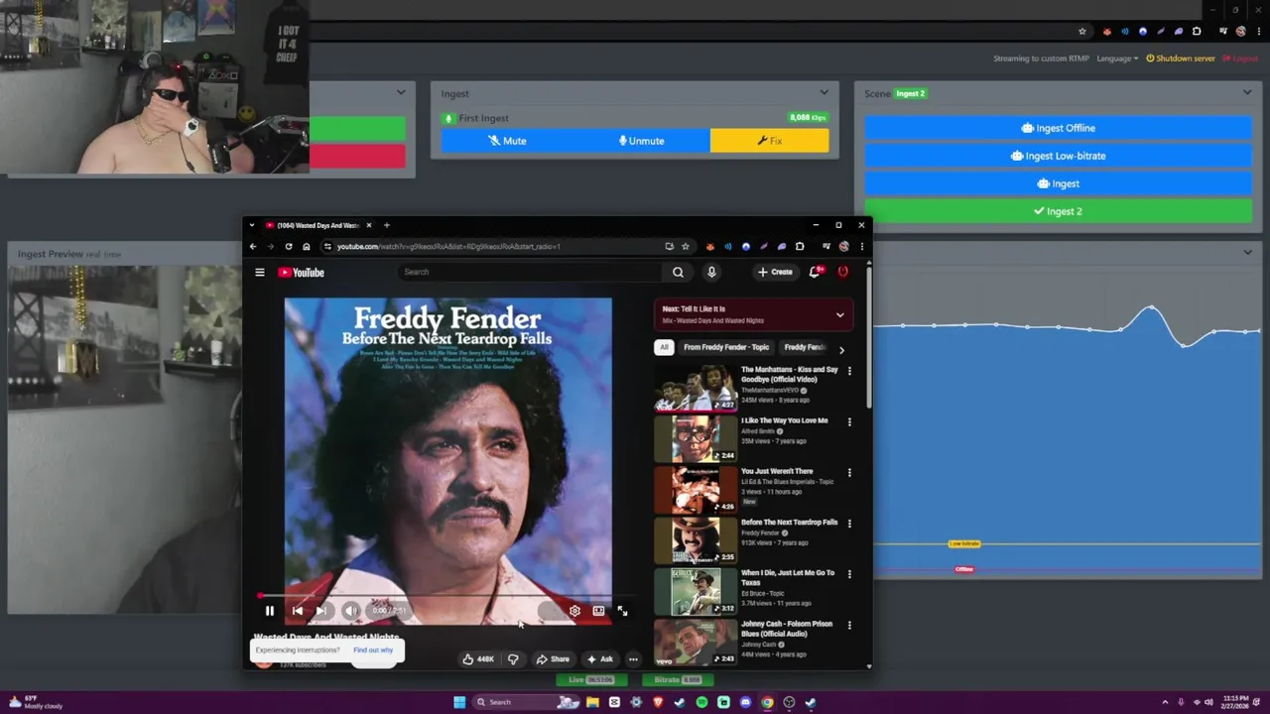The height and width of the screenshot is (714, 1270).
Task: Switch to Ingest Low-bitrate scene
Action: pos(1058,156)
